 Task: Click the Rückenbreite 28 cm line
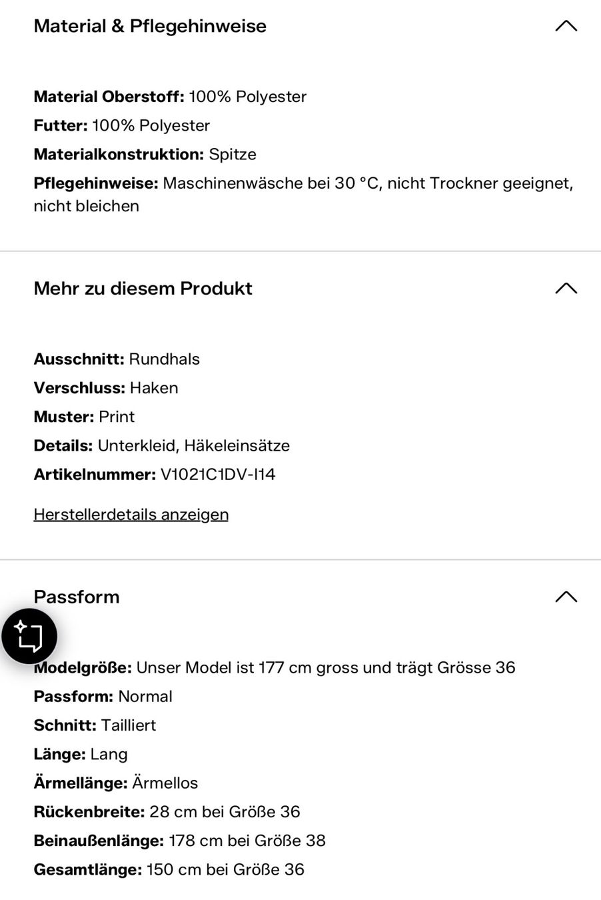(x=167, y=811)
